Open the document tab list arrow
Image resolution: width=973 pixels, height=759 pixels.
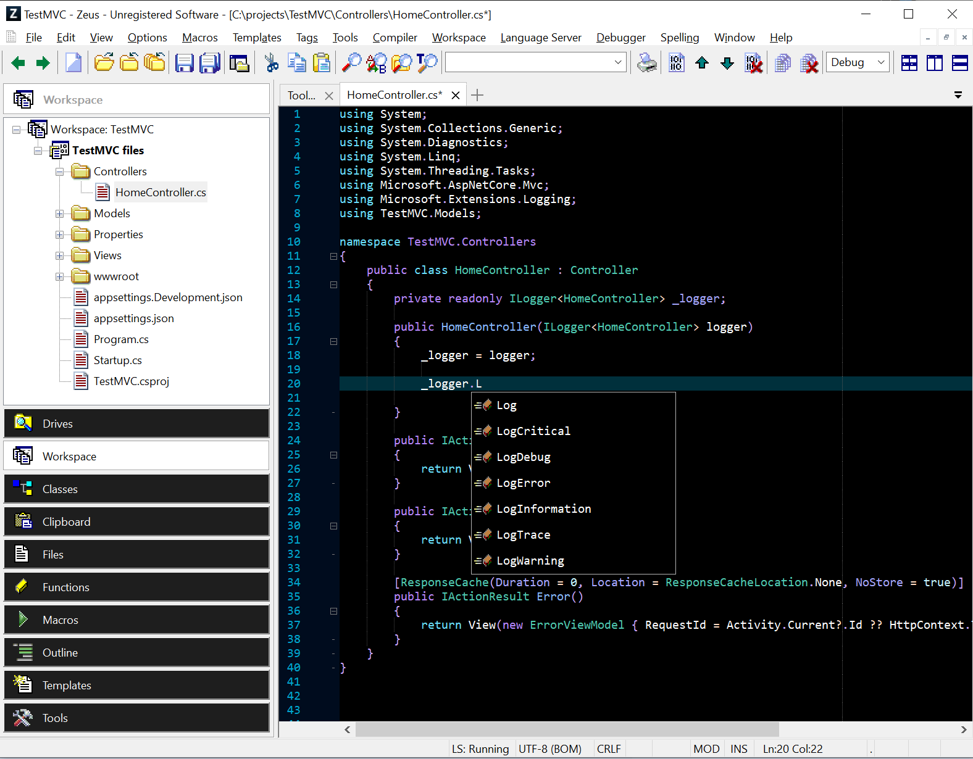(x=958, y=95)
